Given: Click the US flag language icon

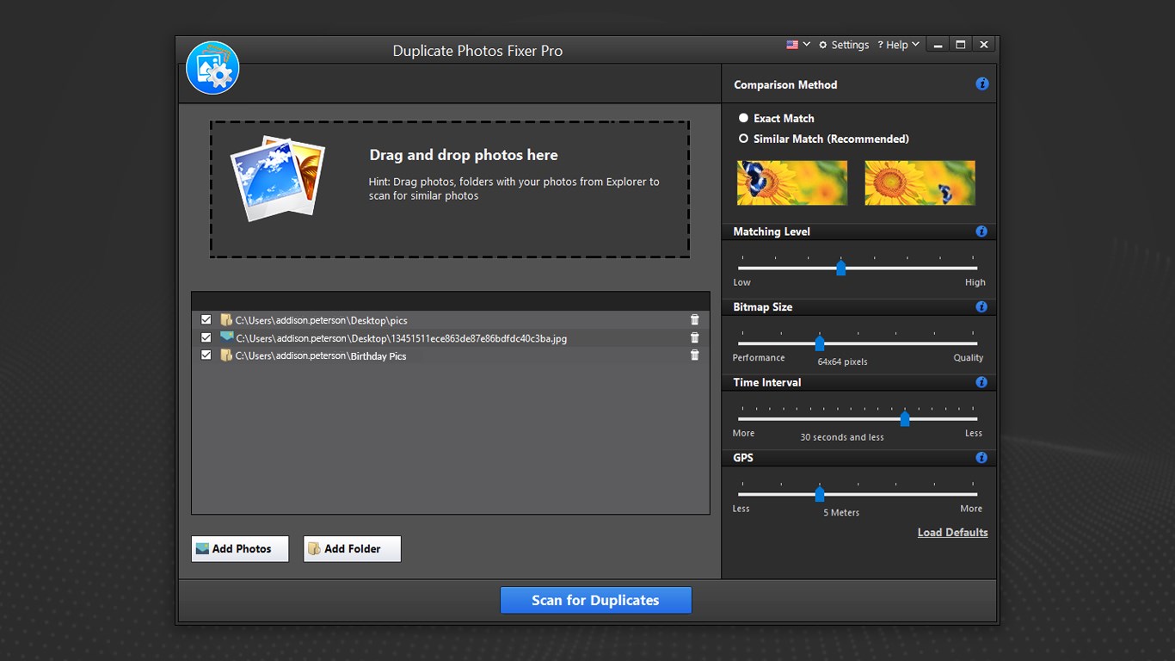Looking at the screenshot, I should pyautogui.click(x=792, y=45).
